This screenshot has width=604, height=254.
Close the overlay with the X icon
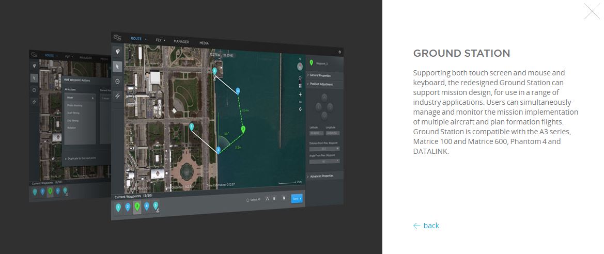[592, 11]
